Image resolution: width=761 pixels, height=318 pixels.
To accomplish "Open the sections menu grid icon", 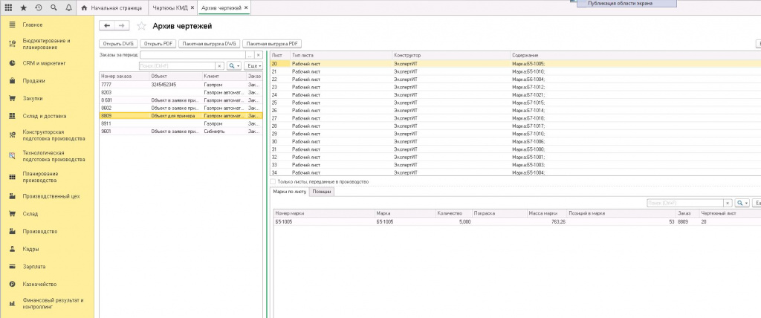I will (x=8, y=7).
